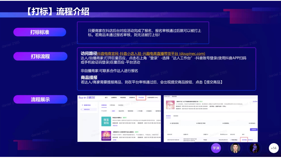Click the 非自播商家 contact instruction line
The height and width of the screenshot is (158, 281).
109,71
